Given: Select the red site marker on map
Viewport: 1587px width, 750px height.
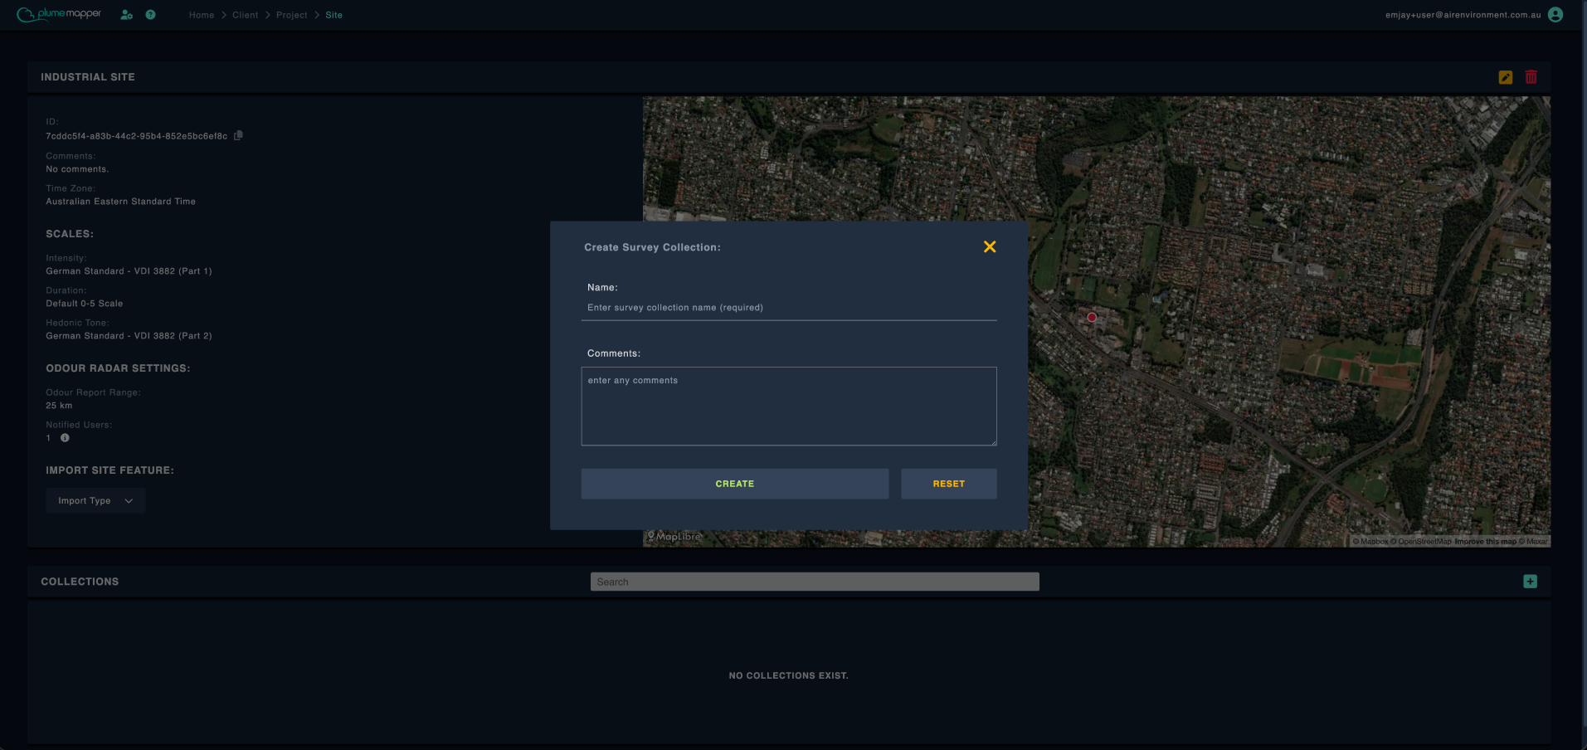Looking at the screenshot, I should pos(1092,317).
